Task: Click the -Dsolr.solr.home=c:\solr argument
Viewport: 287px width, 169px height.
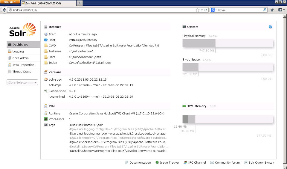Action: coord(86,125)
